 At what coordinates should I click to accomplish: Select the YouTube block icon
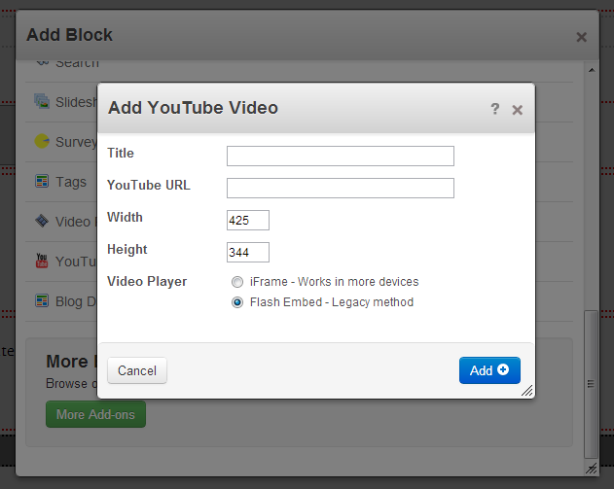[x=42, y=261]
